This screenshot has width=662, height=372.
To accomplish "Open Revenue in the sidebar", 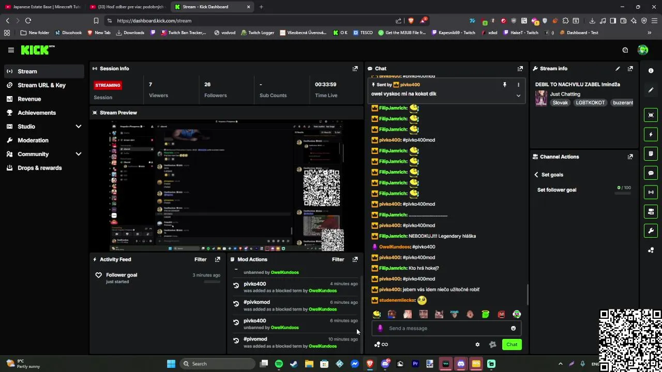I will [x=44, y=99].
